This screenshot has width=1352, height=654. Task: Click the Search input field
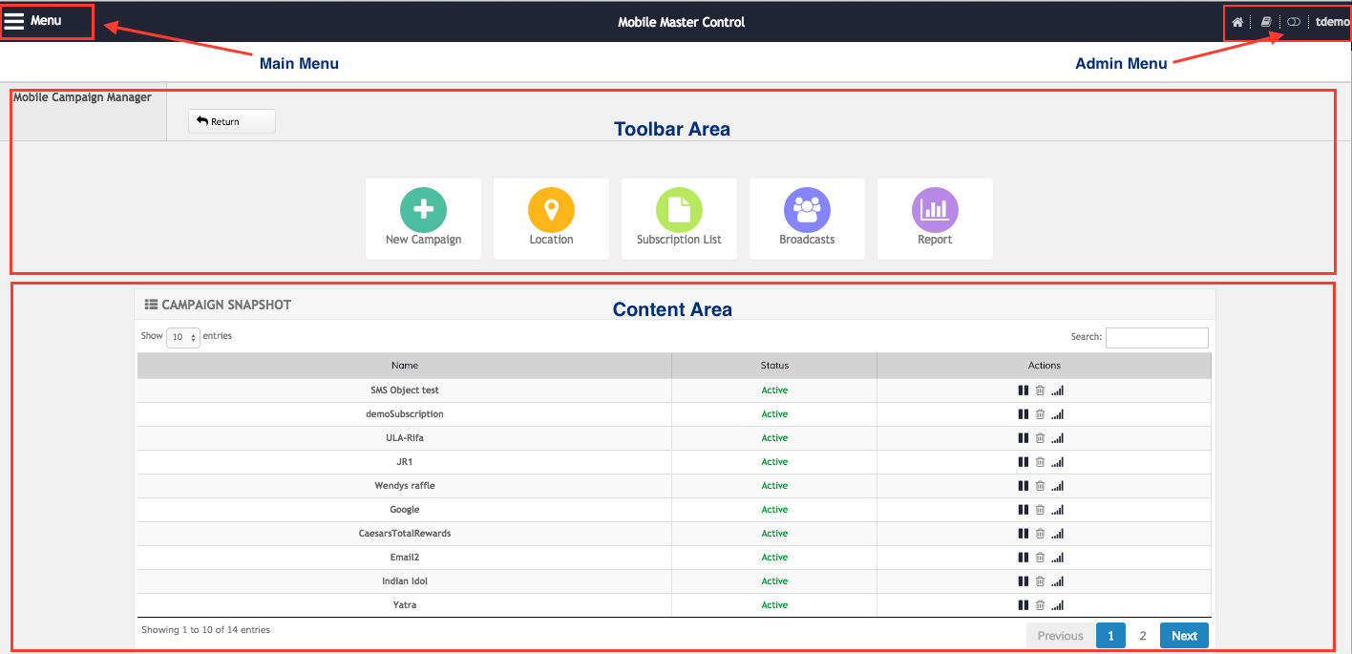(x=1156, y=337)
